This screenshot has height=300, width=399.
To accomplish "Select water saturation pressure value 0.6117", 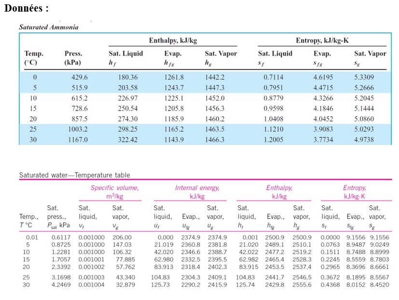I will pos(60,237).
